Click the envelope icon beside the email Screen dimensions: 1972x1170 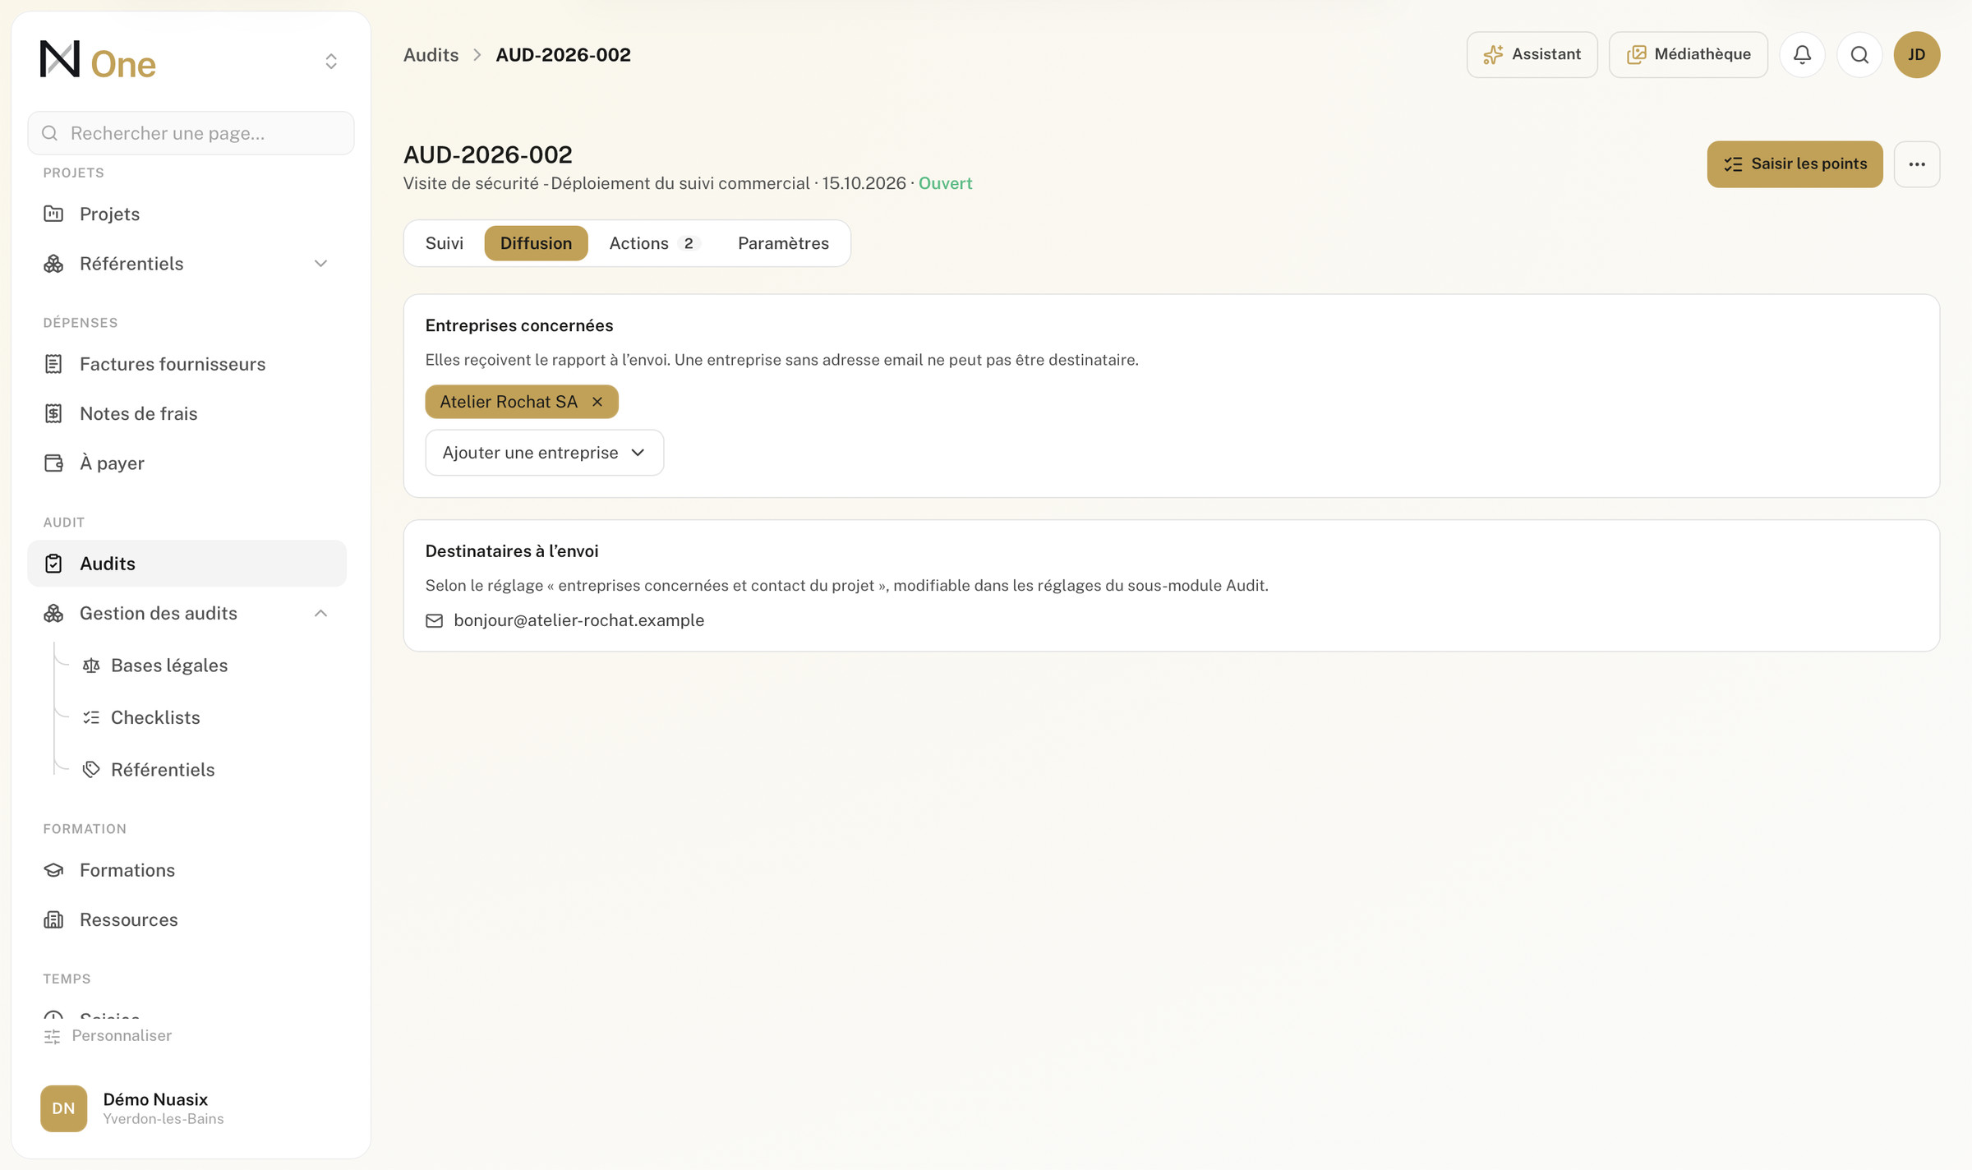pyautogui.click(x=434, y=621)
